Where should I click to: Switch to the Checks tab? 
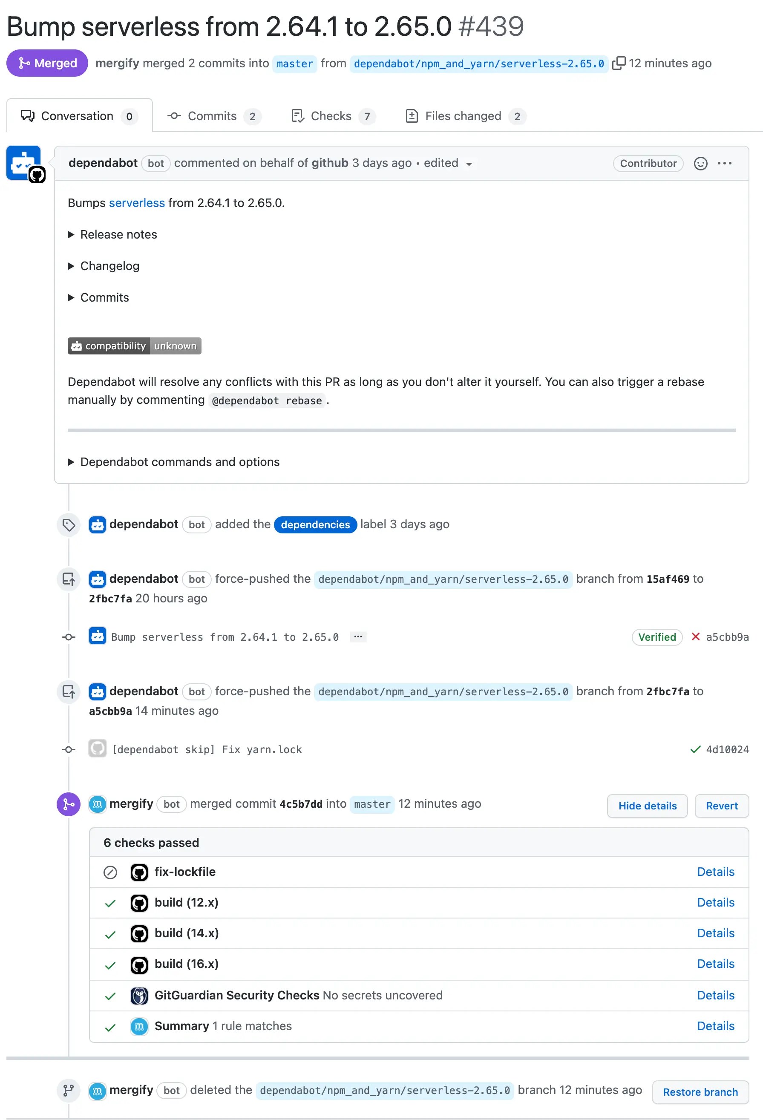coord(331,115)
